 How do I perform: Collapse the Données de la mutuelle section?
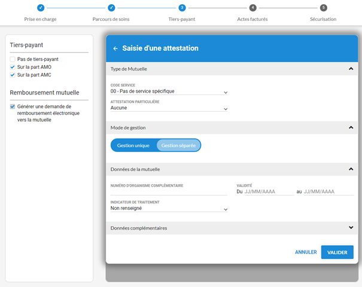click(351, 169)
